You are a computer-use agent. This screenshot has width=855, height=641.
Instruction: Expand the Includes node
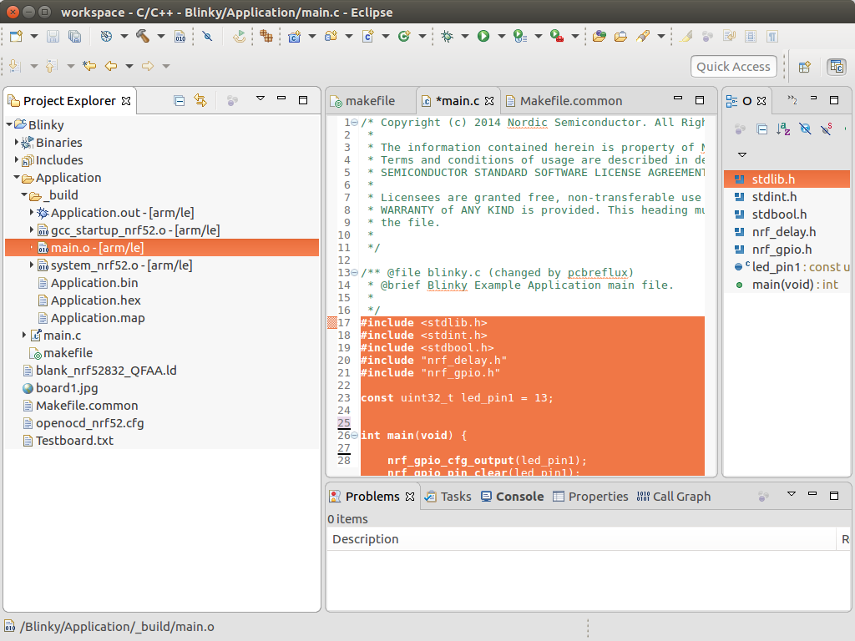point(17,159)
